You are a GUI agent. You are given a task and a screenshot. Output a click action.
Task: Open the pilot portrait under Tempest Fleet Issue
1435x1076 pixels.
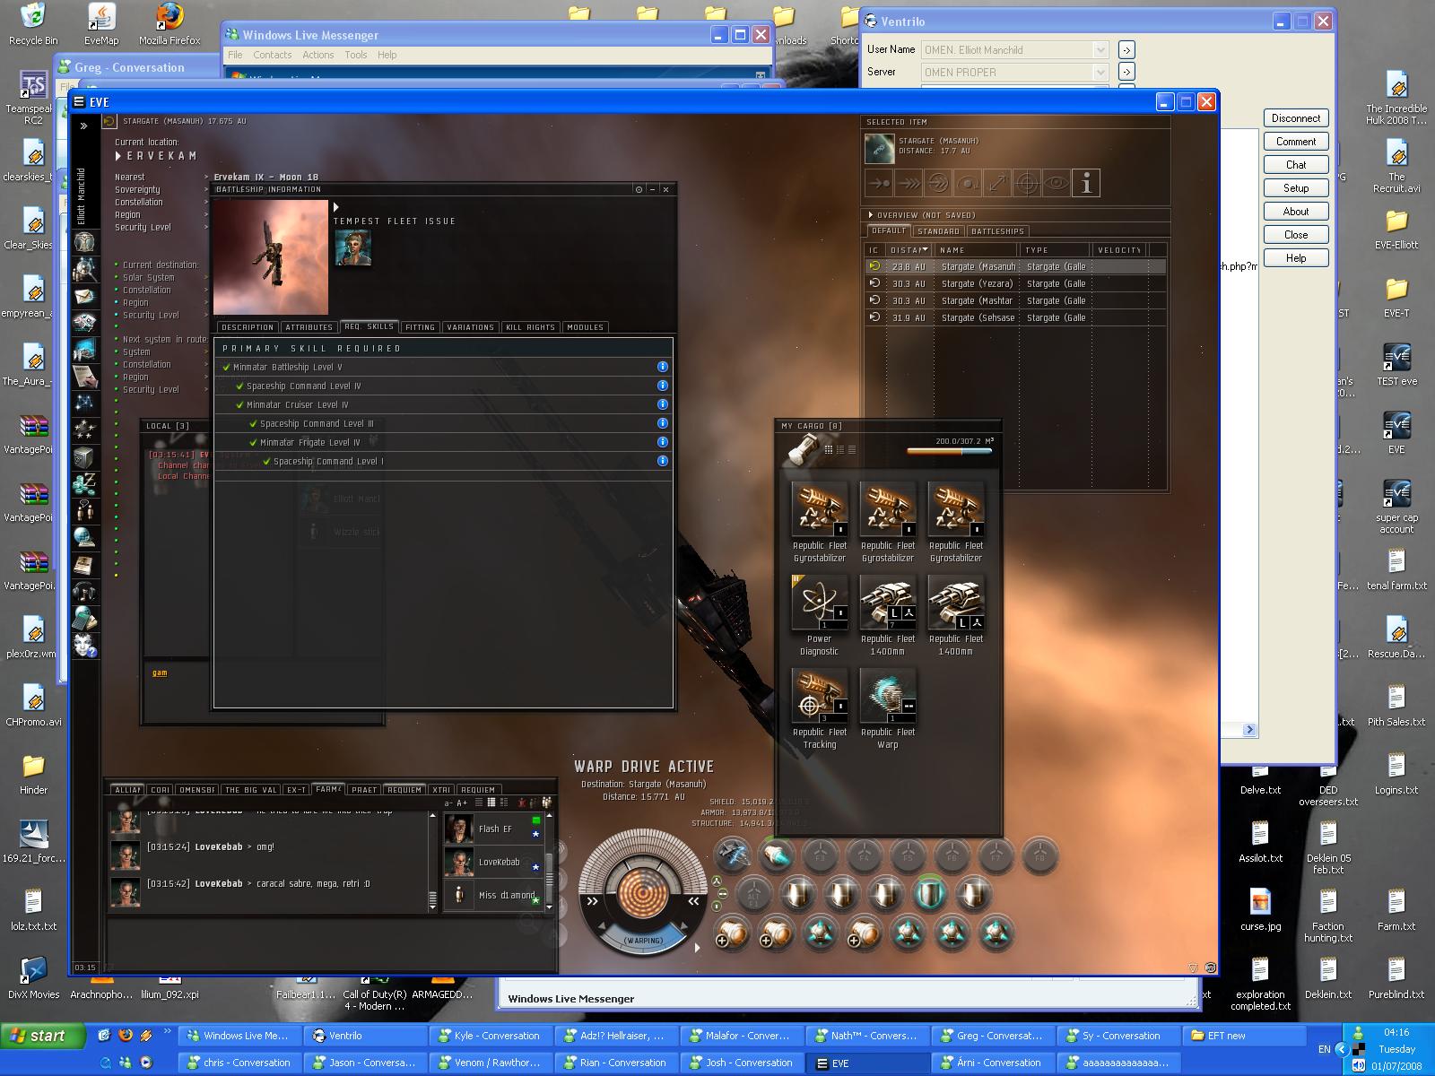click(x=352, y=247)
